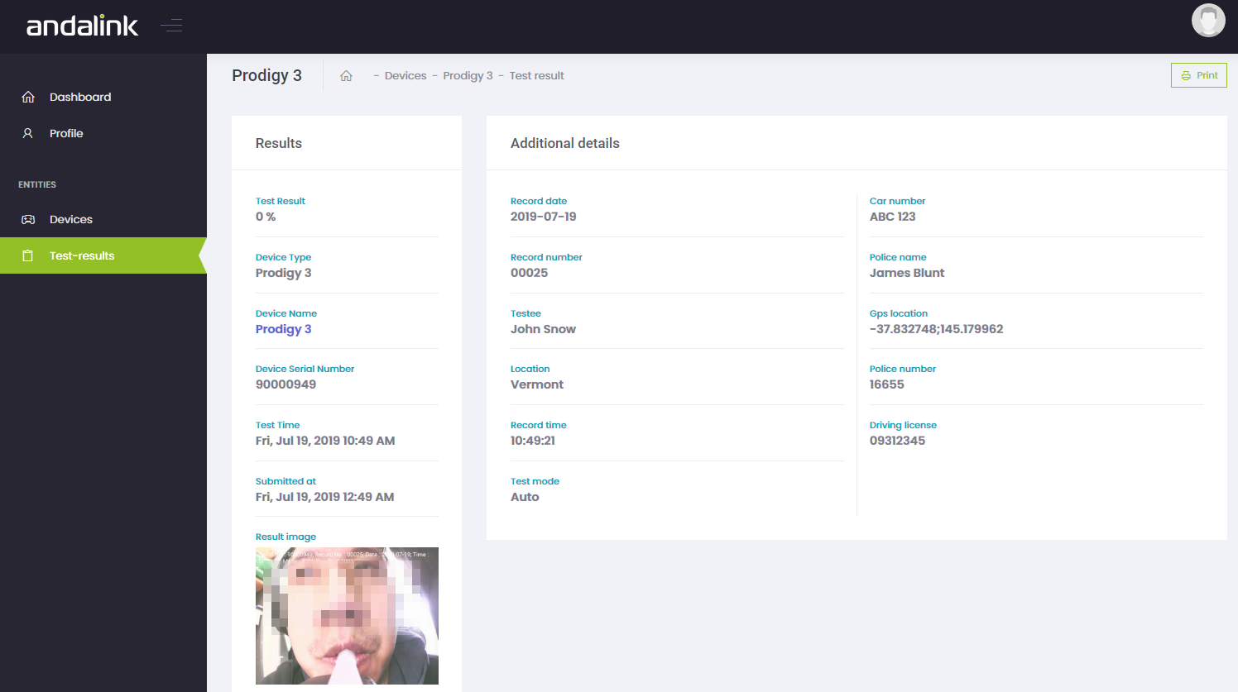Select test mode value Auto
Viewport: 1238px width, 692px height.
coord(525,497)
